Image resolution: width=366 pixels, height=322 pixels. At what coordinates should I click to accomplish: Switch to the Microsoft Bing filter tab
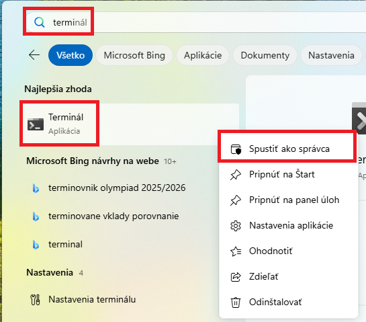coord(134,55)
